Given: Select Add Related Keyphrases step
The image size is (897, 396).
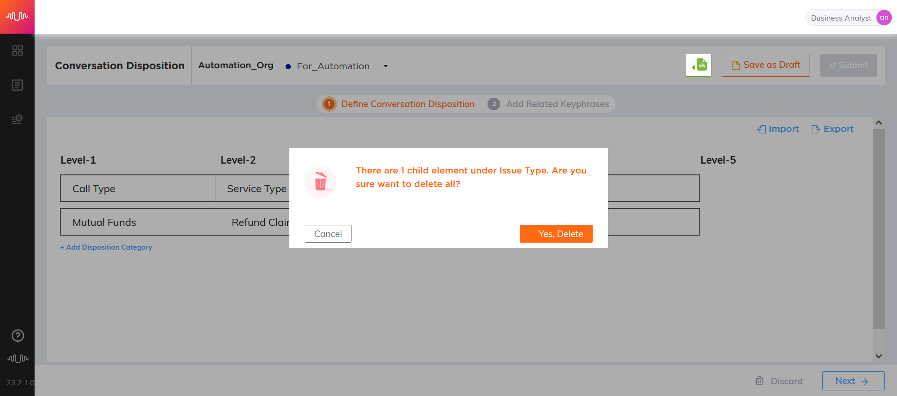Looking at the screenshot, I should tap(548, 104).
